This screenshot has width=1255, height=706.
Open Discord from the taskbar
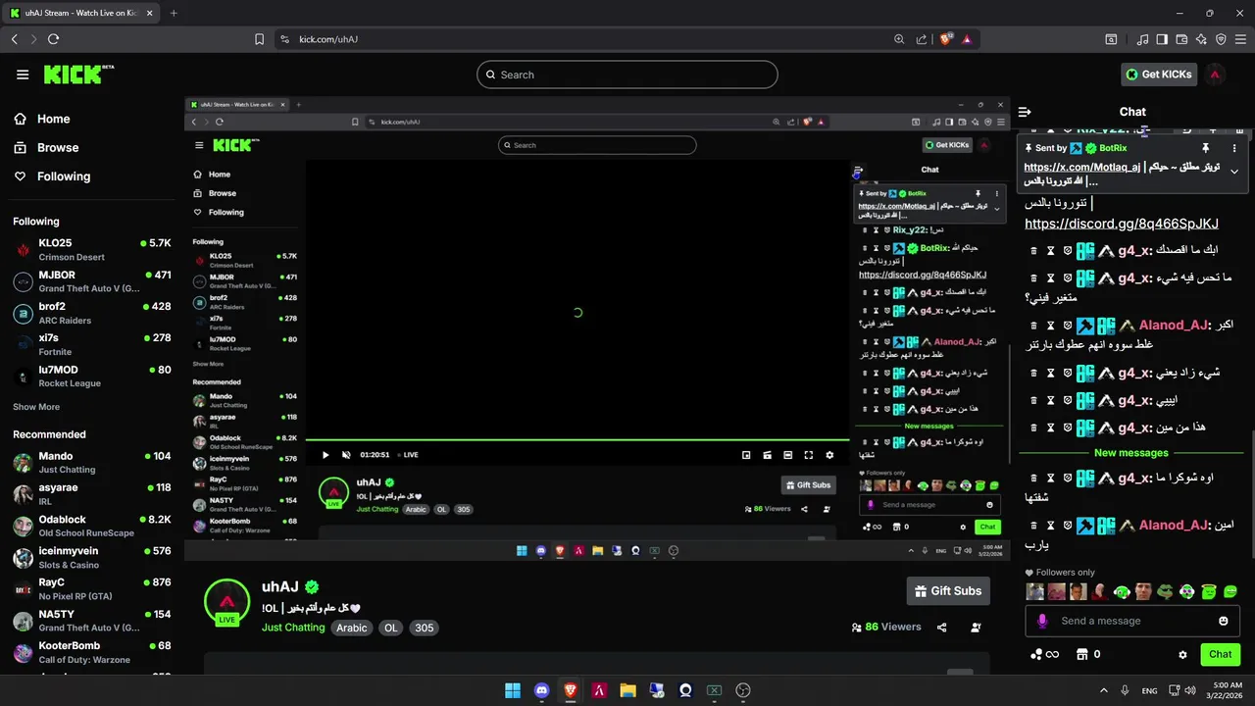(x=541, y=690)
